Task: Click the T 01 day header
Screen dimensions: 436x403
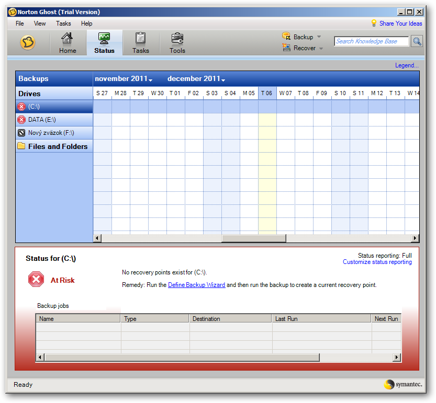Action: 175,94
